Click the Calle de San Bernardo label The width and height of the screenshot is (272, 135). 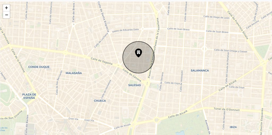[59, 82]
